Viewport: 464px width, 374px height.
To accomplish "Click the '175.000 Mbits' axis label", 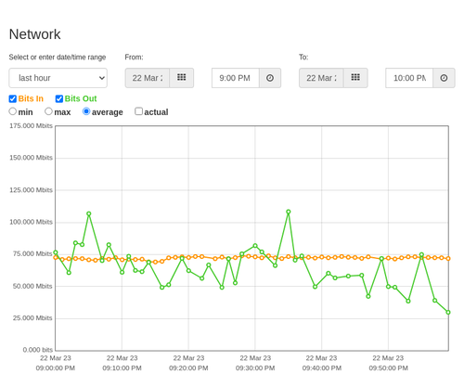I will click(x=31, y=125).
